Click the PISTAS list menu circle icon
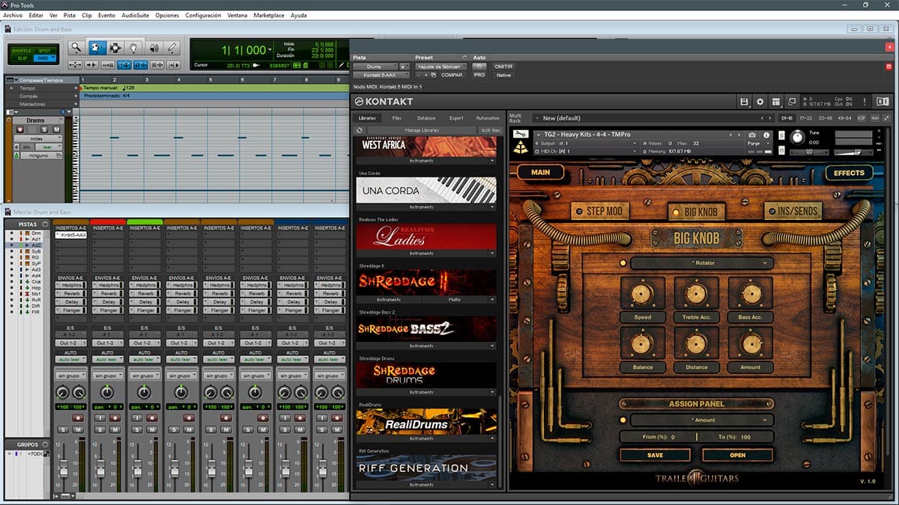899x505 pixels. click(x=45, y=224)
